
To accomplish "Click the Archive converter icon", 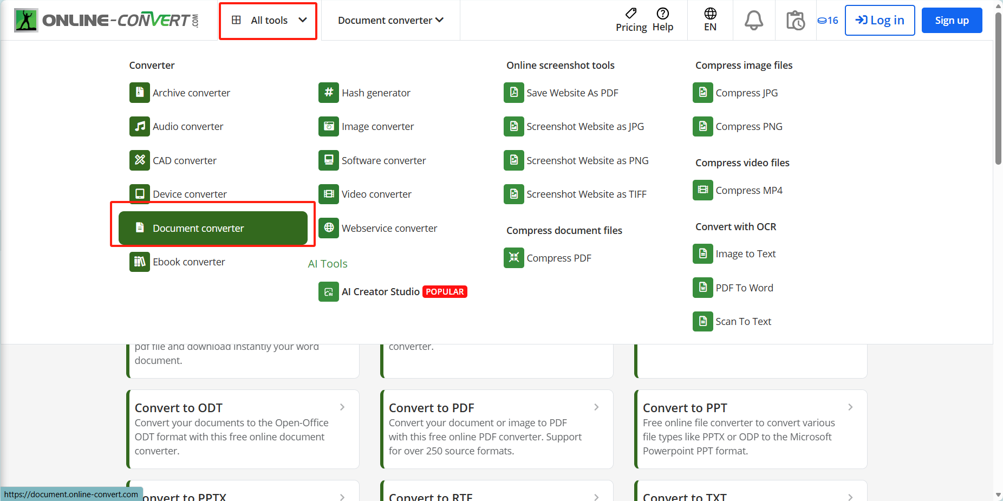I will [x=140, y=93].
